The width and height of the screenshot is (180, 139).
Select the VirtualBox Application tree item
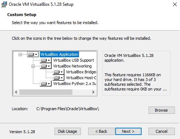pos(59,54)
